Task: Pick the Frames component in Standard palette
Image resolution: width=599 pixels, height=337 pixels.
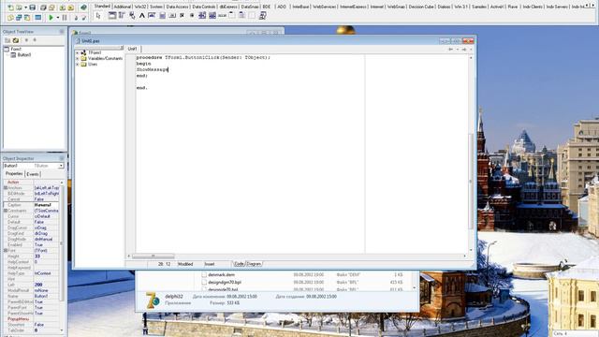Action: click(112, 16)
